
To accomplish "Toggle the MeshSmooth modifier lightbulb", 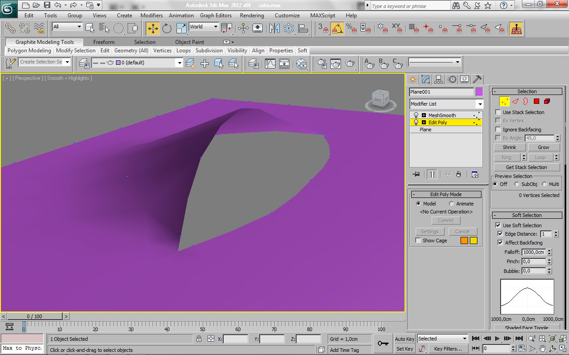I will tap(416, 115).
